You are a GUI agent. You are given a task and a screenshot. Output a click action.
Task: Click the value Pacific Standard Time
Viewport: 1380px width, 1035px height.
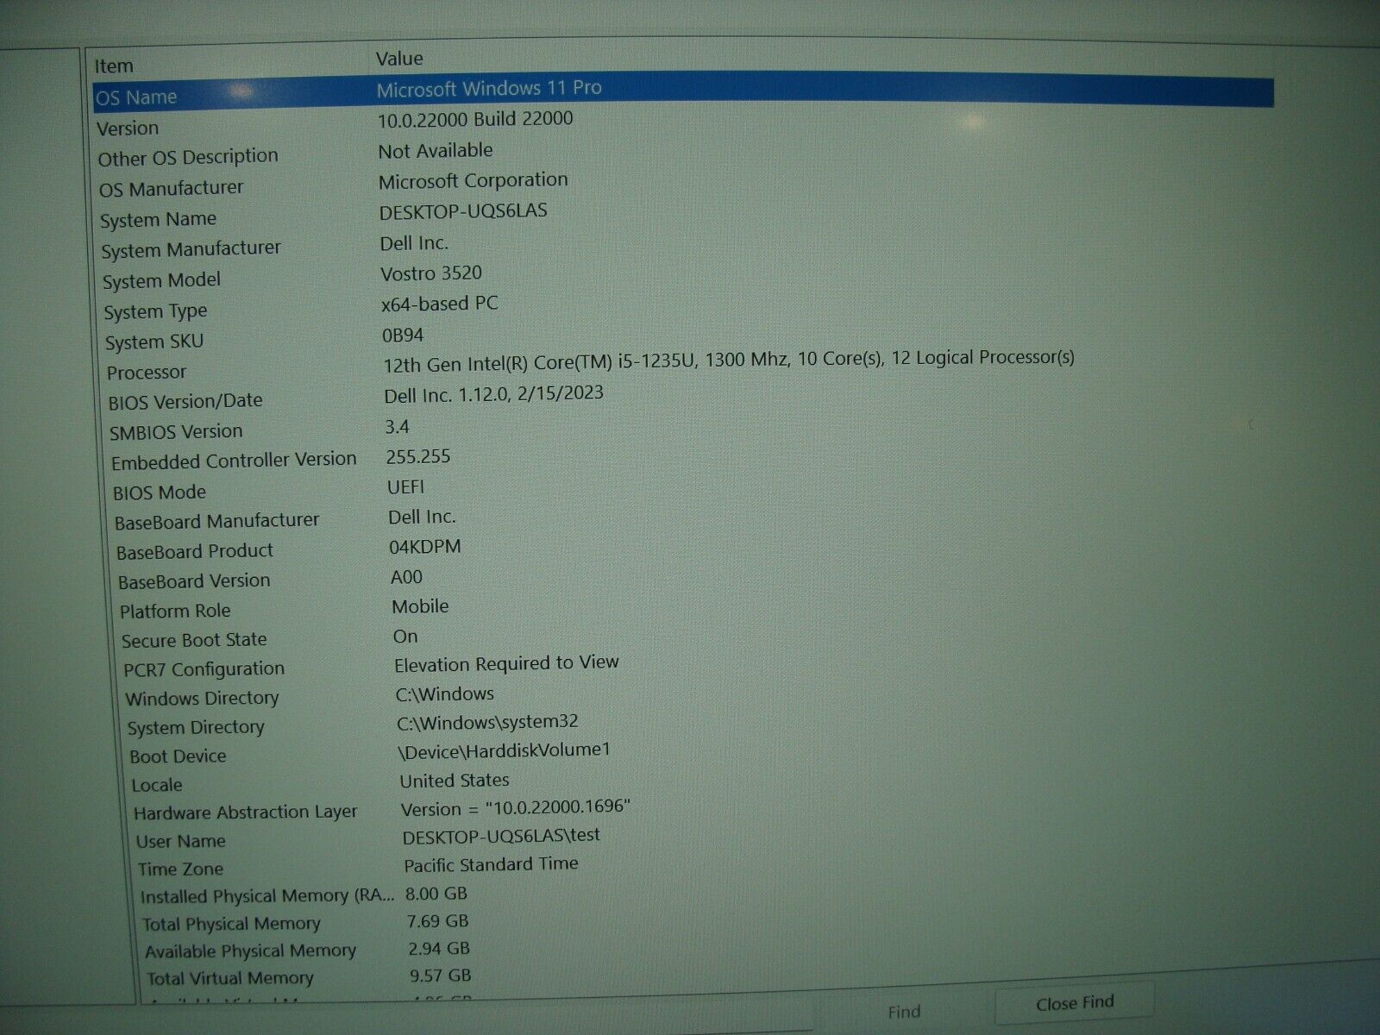[491, 864]
